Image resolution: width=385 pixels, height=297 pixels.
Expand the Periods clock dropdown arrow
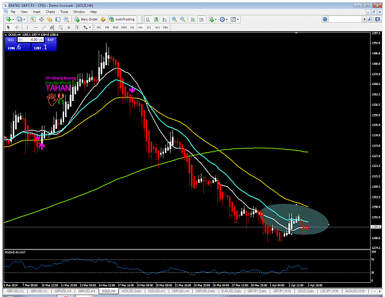click(227, 19)
